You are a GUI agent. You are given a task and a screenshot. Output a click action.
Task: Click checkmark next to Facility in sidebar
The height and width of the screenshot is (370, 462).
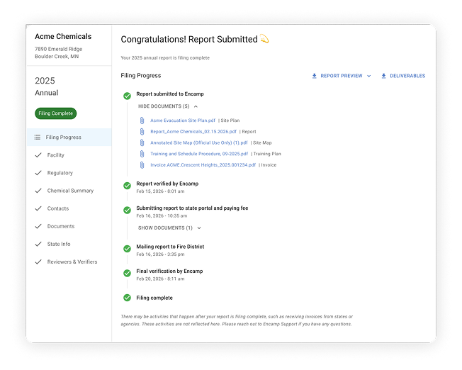tap(38, 155)
